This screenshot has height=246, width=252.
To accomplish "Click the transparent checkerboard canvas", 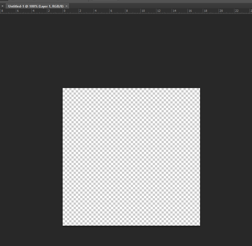I will (131, 157).
